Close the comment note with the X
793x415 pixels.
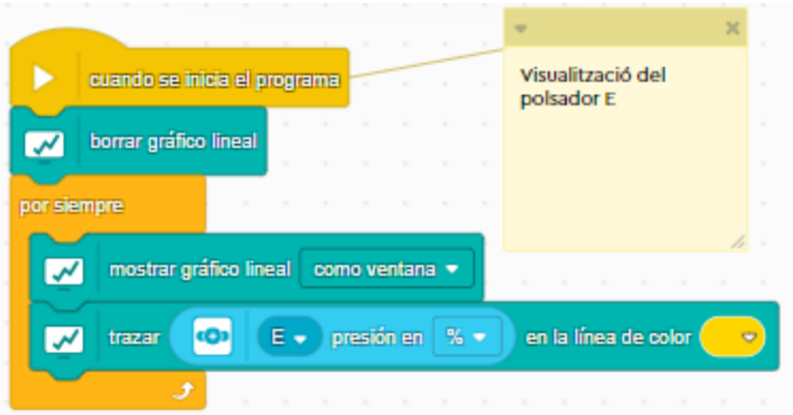732,29
